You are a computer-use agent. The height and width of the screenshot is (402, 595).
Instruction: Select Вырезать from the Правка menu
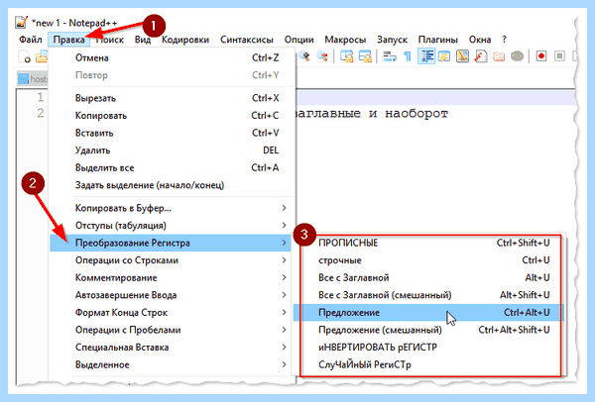(173, 98)
